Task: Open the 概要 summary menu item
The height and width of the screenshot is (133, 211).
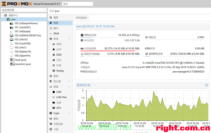Action: 60,23
